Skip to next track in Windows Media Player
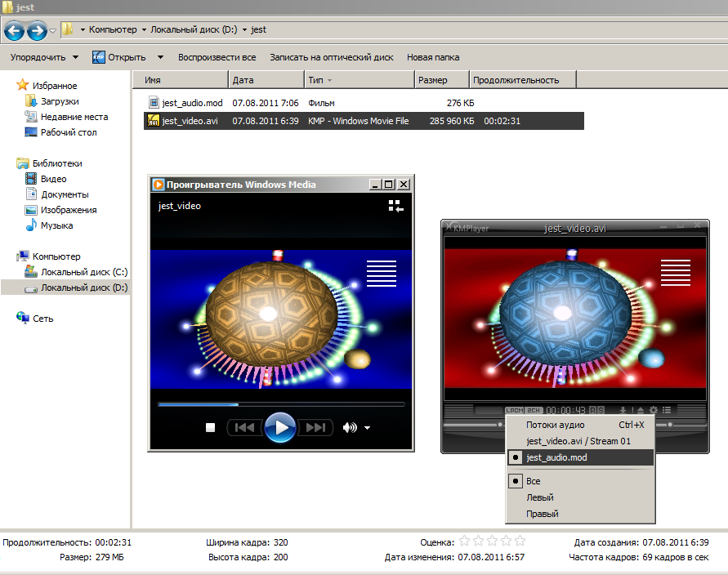The image size is (728, 575). point(315,427)
